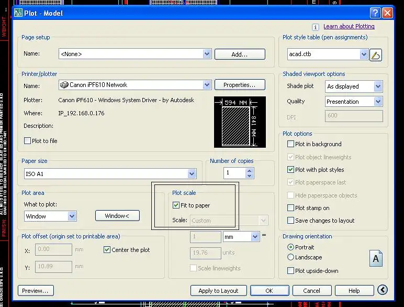
Task: Enable the Plot to file checkbox
Action: [x=28, y=141]
